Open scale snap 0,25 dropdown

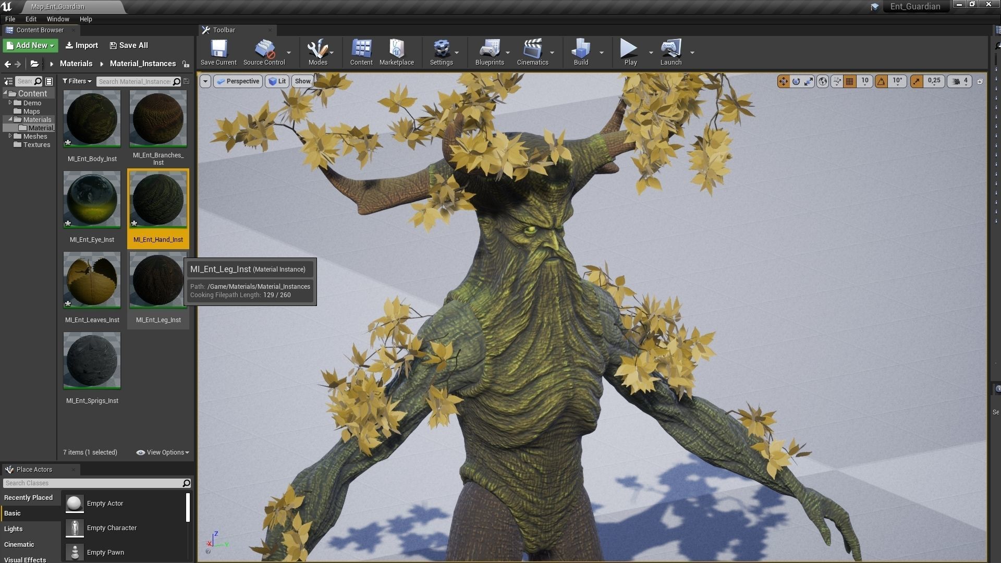(934, 81)
